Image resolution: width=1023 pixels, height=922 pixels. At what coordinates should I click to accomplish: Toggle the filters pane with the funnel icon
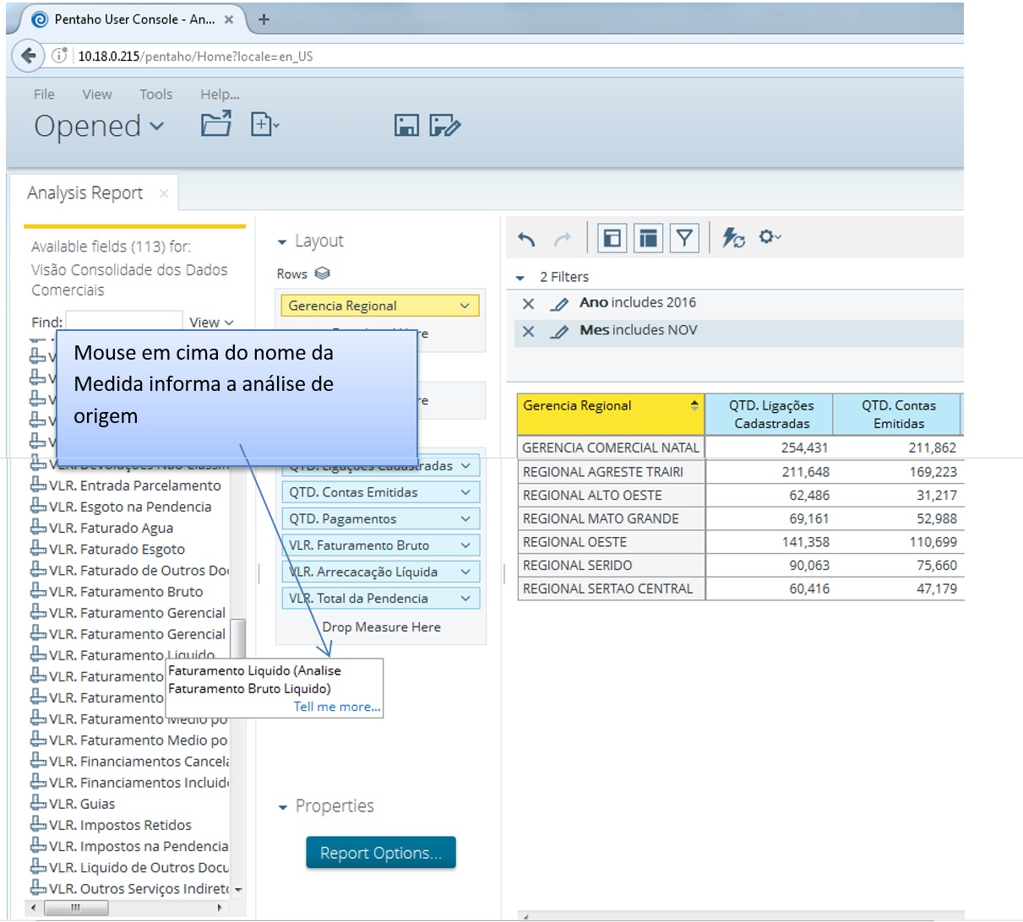tap(684, 238)
